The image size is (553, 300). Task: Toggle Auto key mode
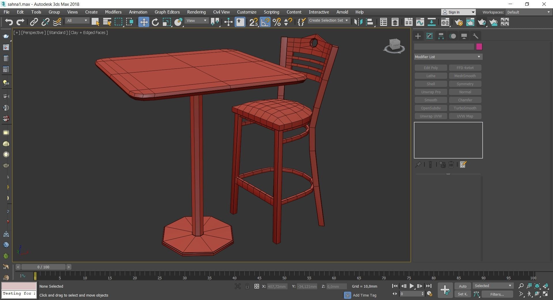pos(463,286)
